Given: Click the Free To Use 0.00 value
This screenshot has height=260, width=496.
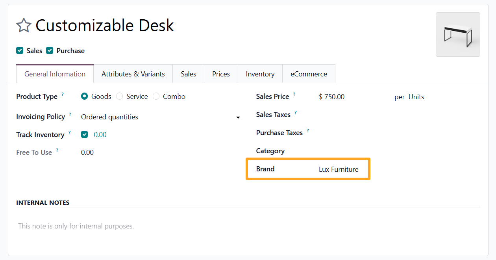Looking at the screenshot, I should click(x=87, y=152).
